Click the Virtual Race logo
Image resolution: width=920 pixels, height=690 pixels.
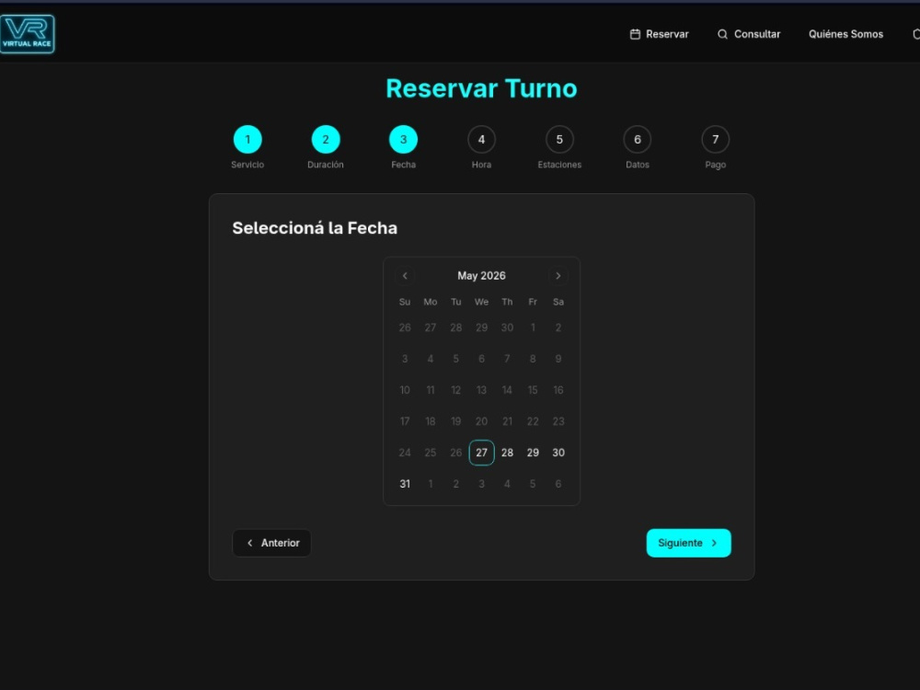click(27, 34)
